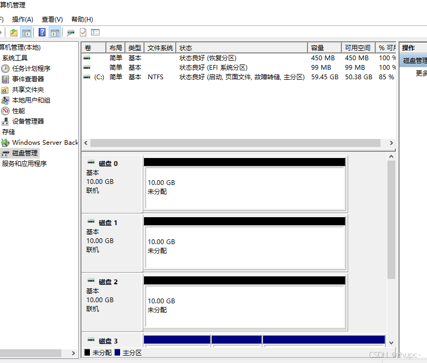The image size is (427, 363).
Task: Select the 磁盘 1 disk label
Action: coord(108,223)
